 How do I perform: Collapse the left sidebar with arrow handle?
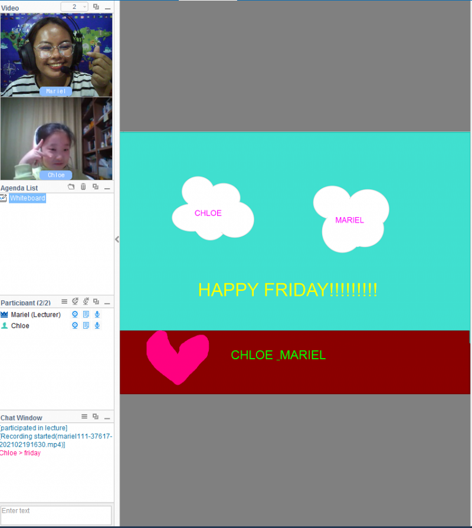click(x=117, y=240)
